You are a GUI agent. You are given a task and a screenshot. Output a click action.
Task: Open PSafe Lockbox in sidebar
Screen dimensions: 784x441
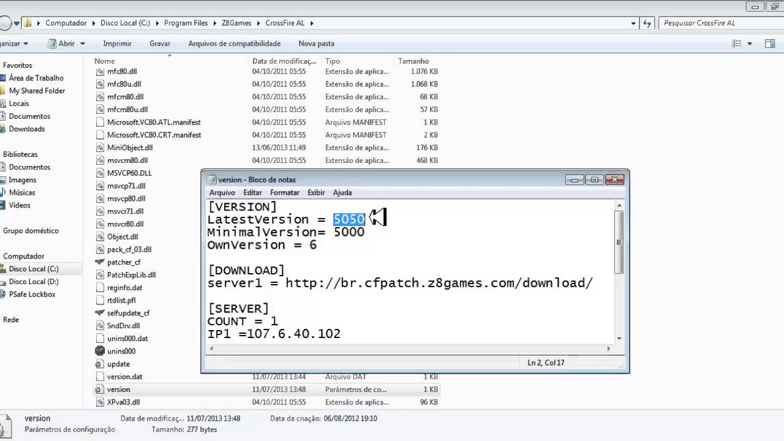tap(32, 295)
